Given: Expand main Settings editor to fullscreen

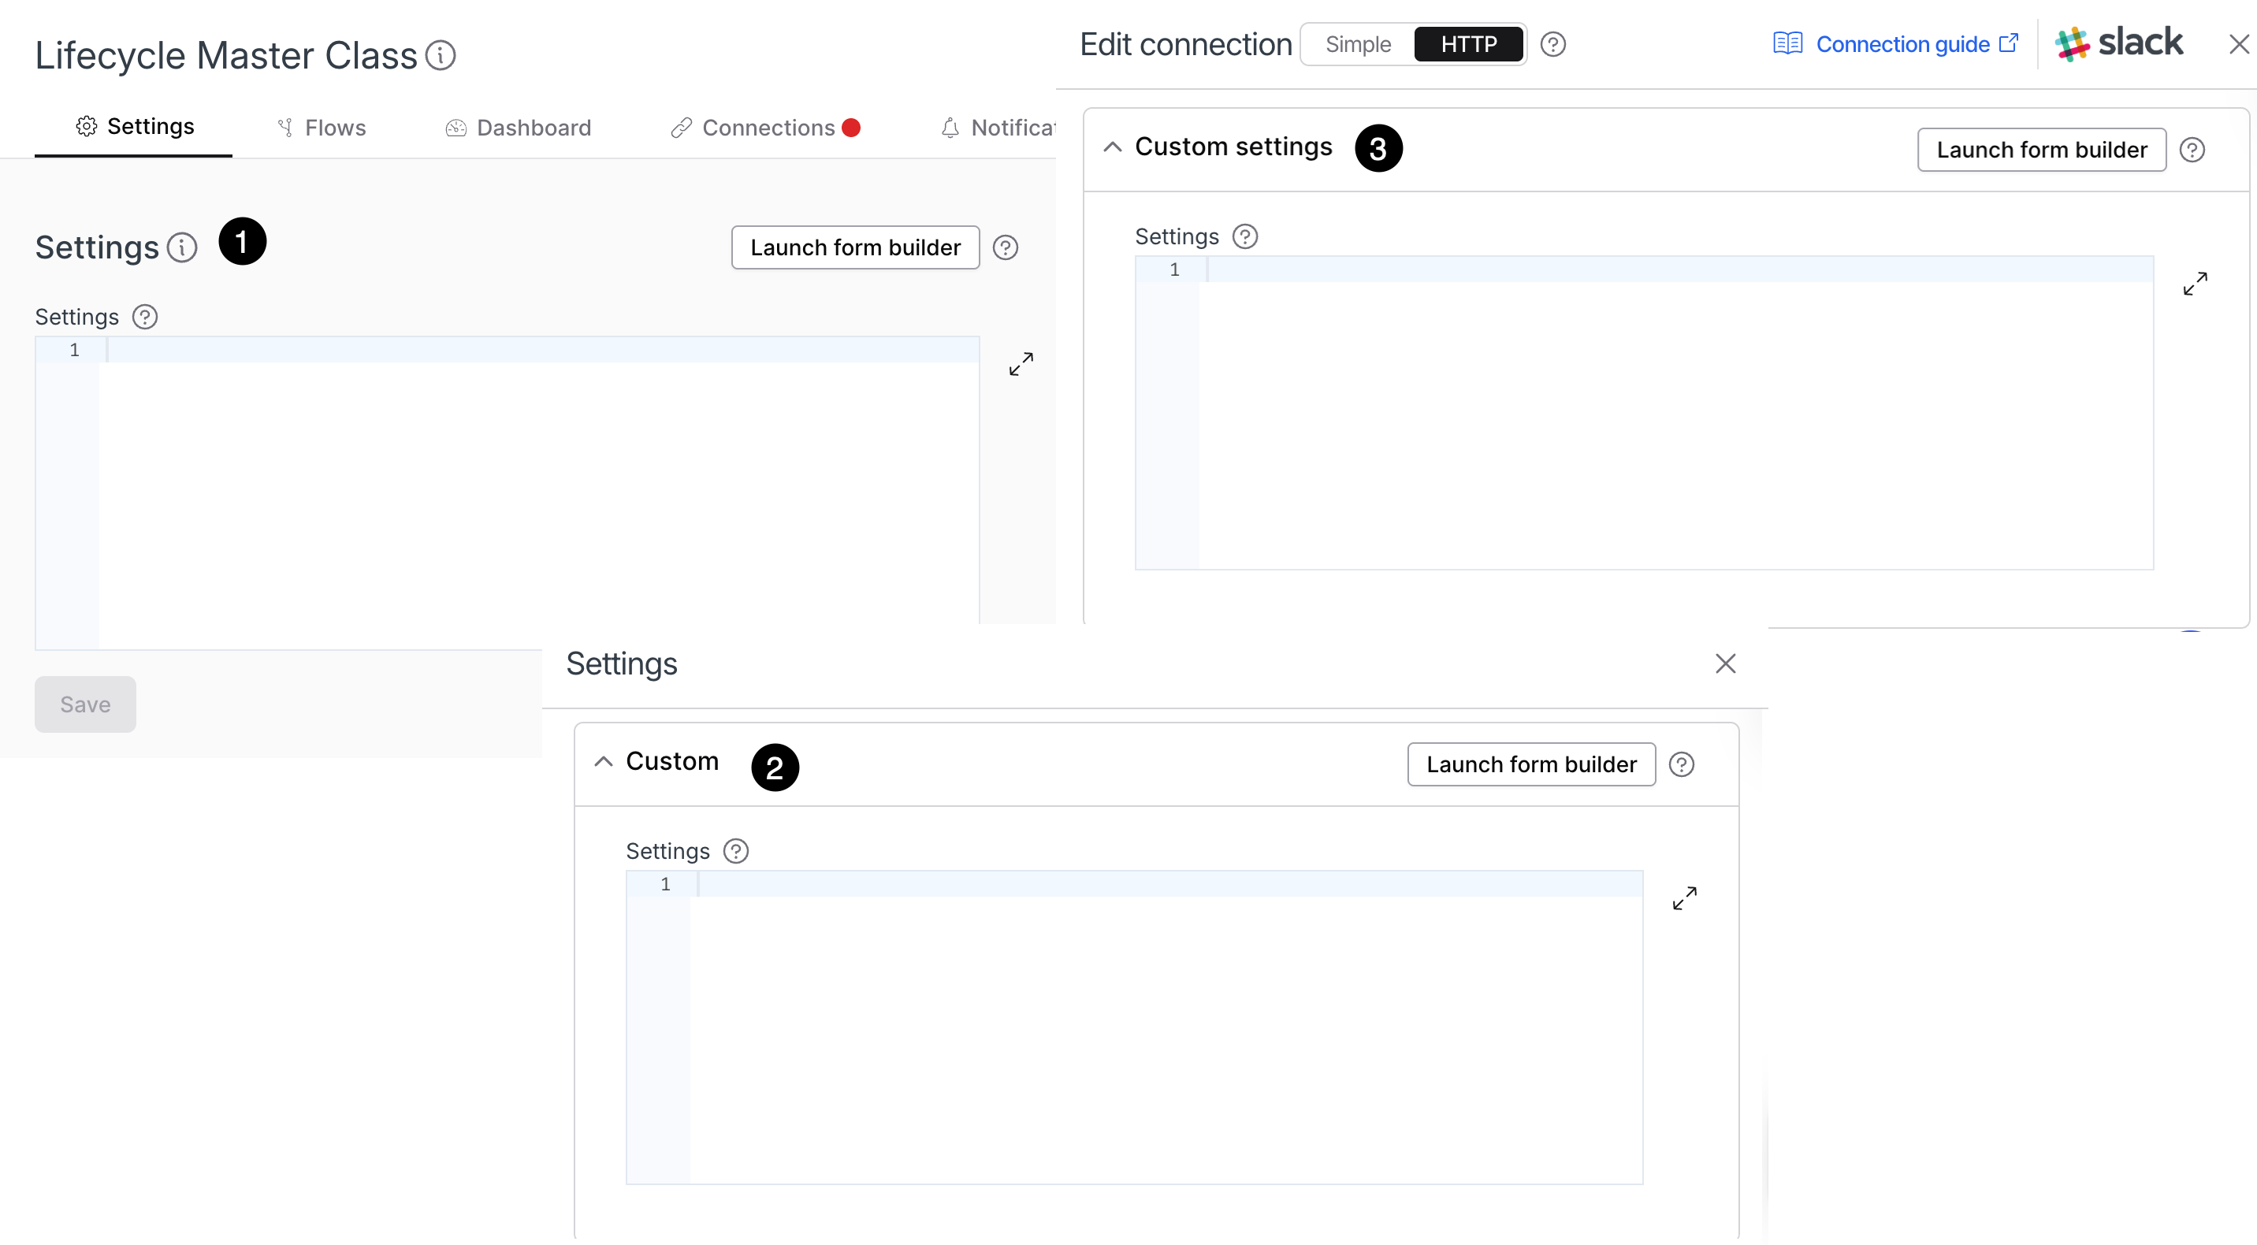Looking at the screenshot, I should coord(1021,363).
